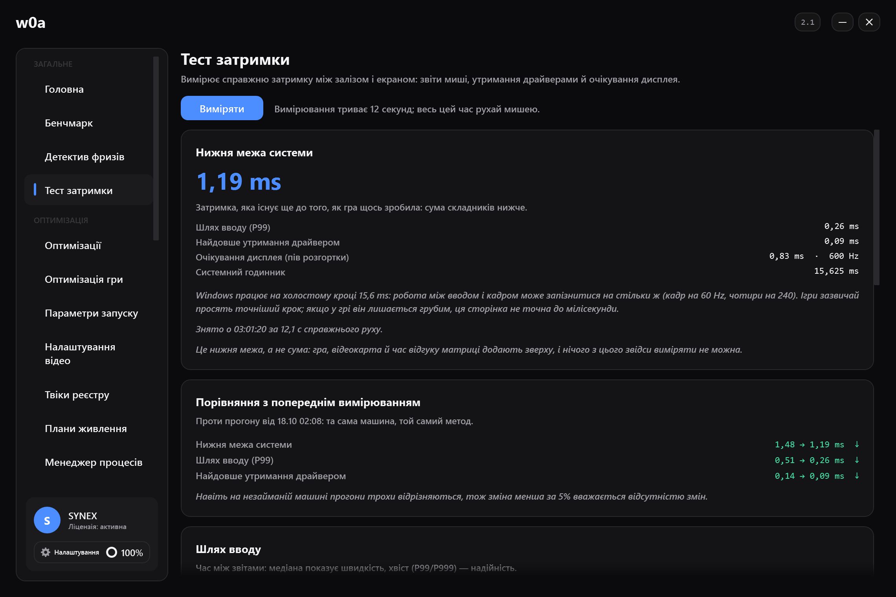Click the down arrow after 1,19 ms
This screenshot has width=896, height=597.
(x=857, y=444)
